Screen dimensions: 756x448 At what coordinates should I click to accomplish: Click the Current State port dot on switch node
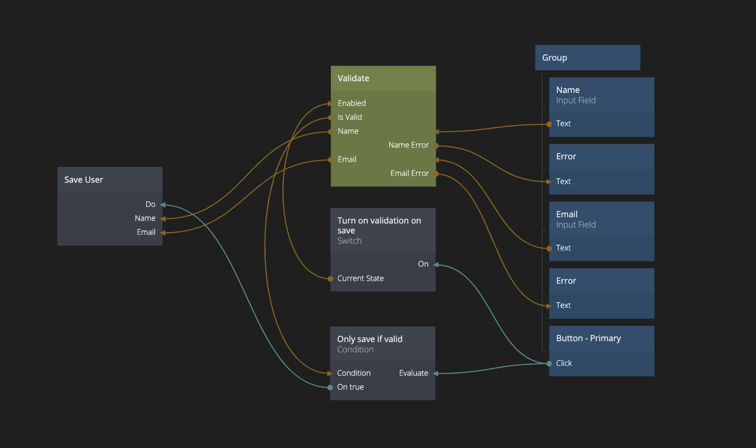(330, 279)
